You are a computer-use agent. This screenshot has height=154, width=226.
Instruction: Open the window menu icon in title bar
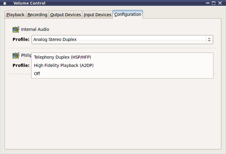[5, 3]
